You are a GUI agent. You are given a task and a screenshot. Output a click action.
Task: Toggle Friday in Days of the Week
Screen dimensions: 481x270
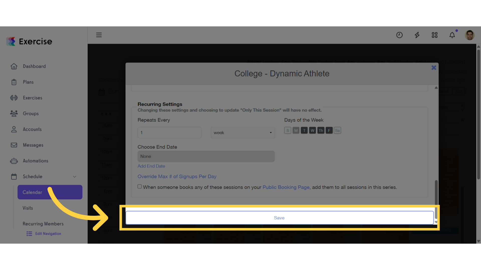tap(329, 130)
